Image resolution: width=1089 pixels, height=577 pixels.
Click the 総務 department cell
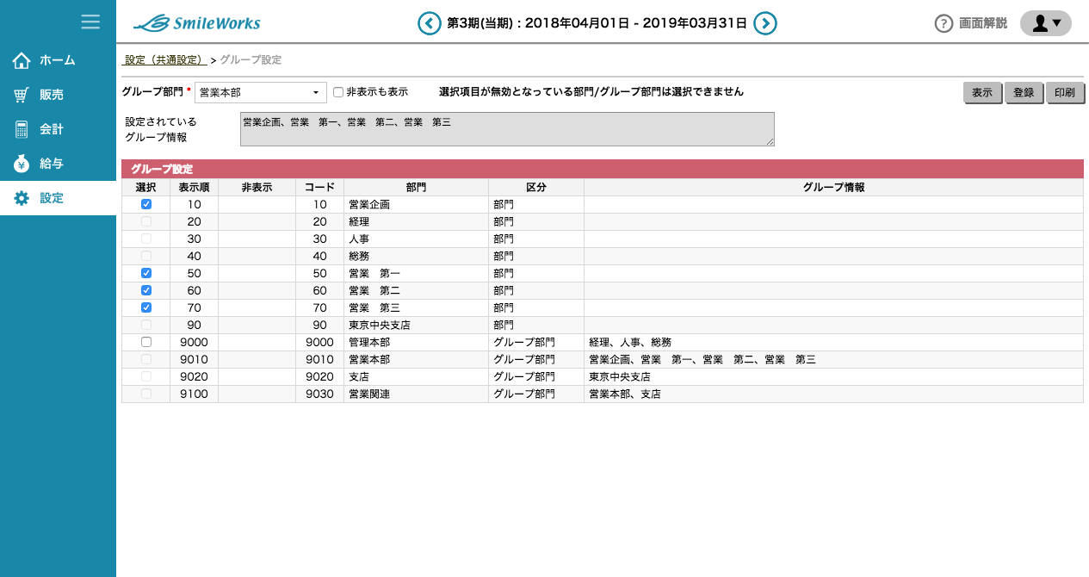click(x=417, y=256)
